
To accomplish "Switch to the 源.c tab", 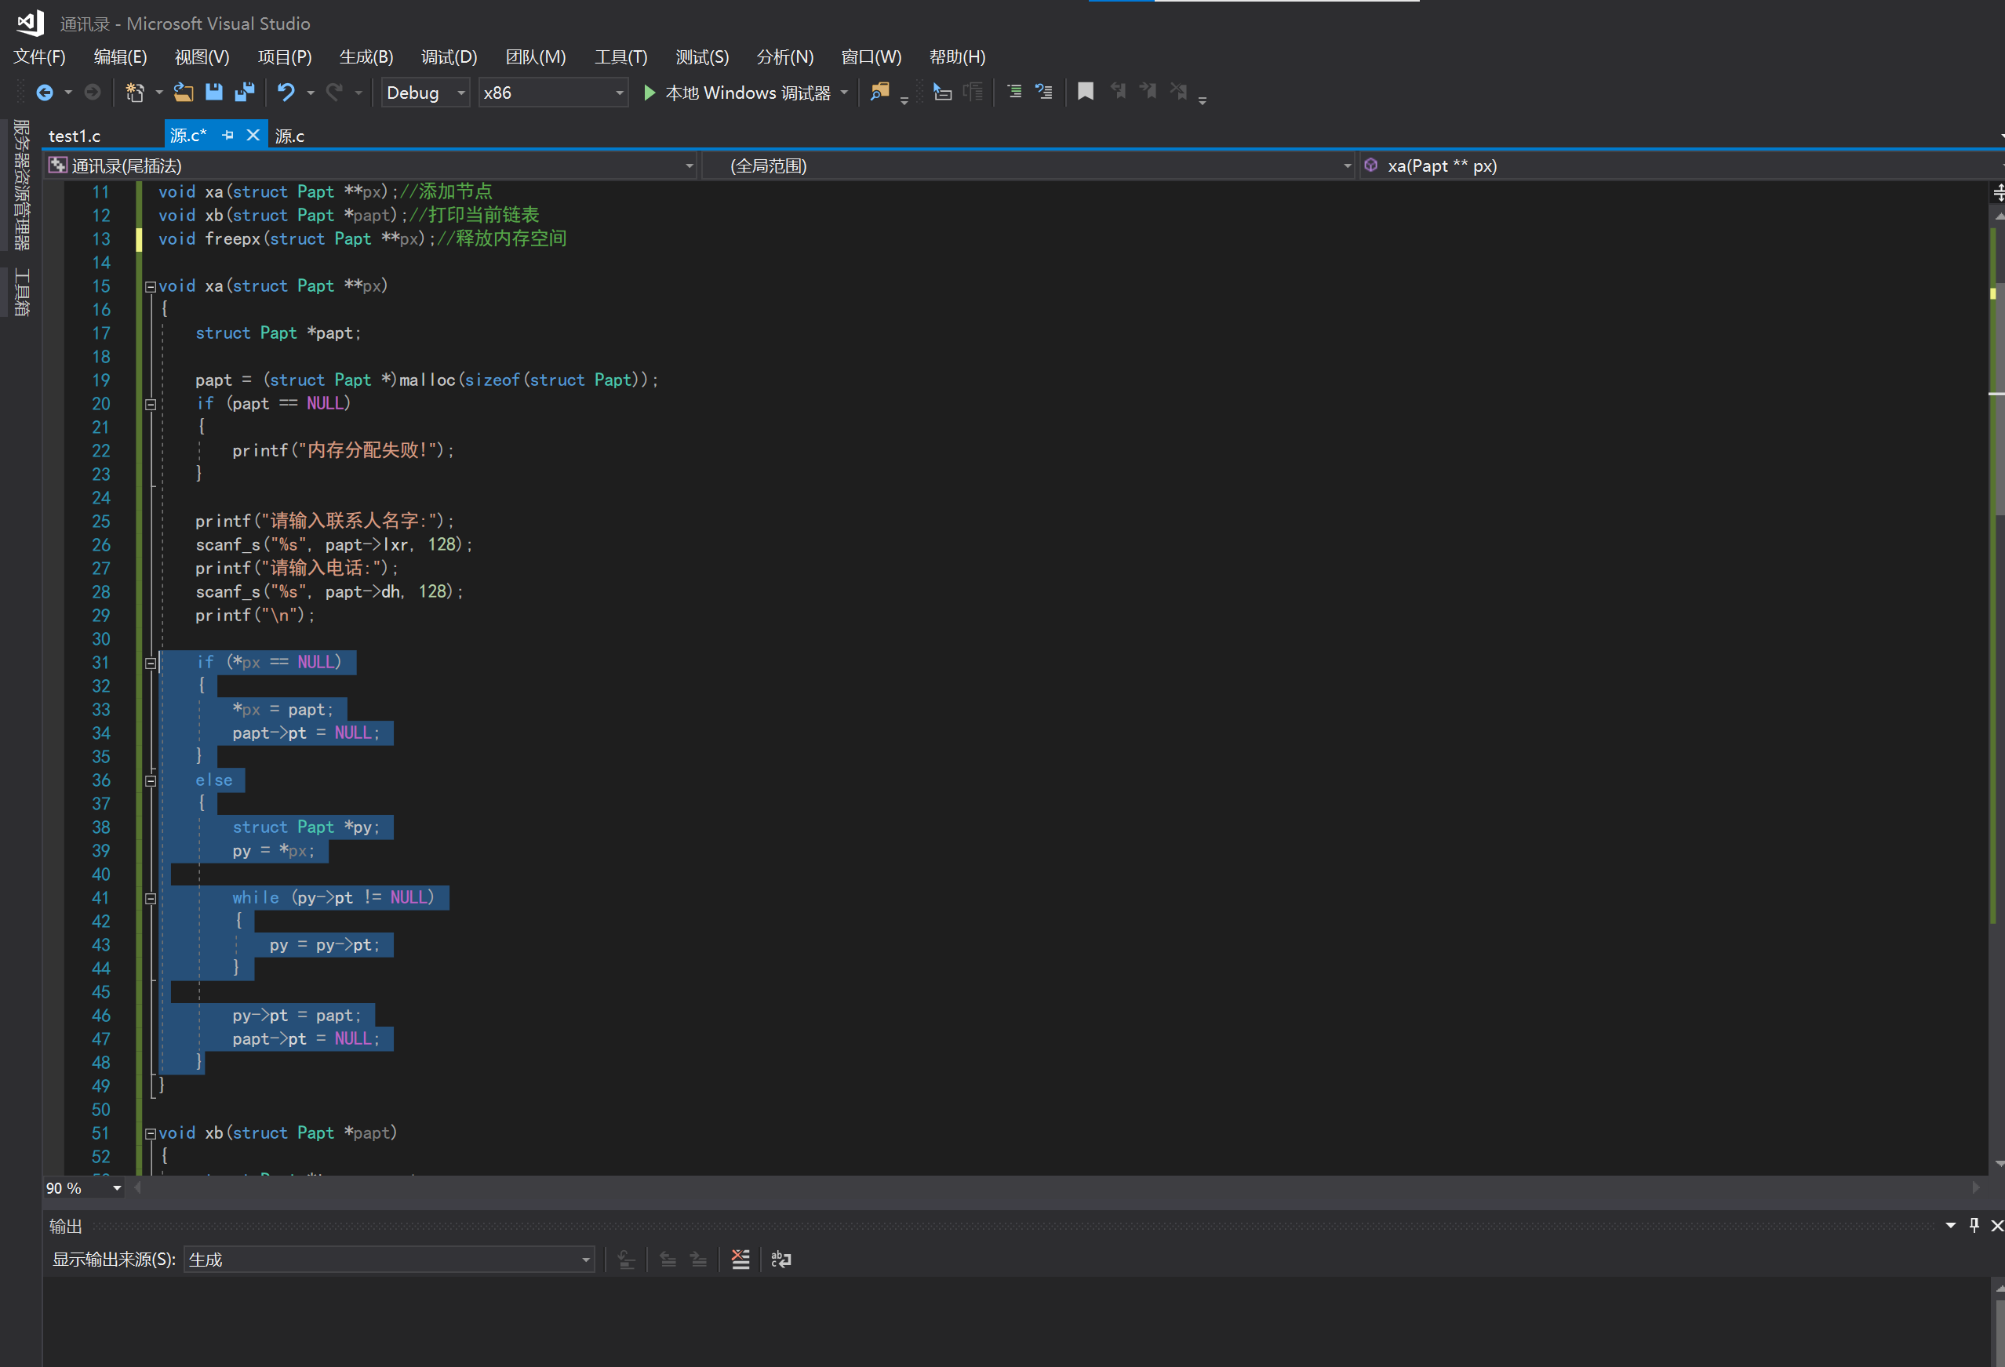I will coord(289,136).
